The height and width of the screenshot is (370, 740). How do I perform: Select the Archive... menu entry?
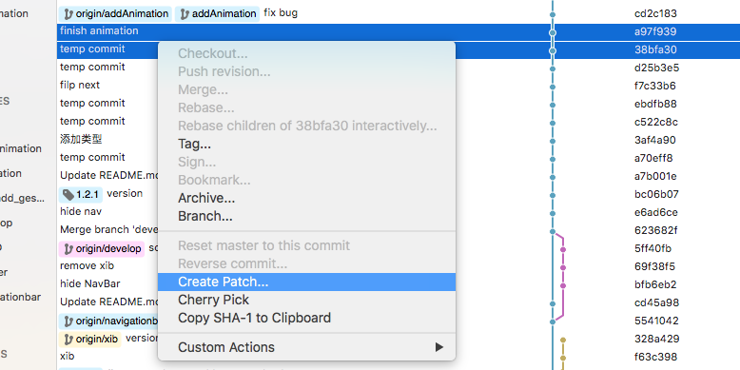[x=306, y=198]
